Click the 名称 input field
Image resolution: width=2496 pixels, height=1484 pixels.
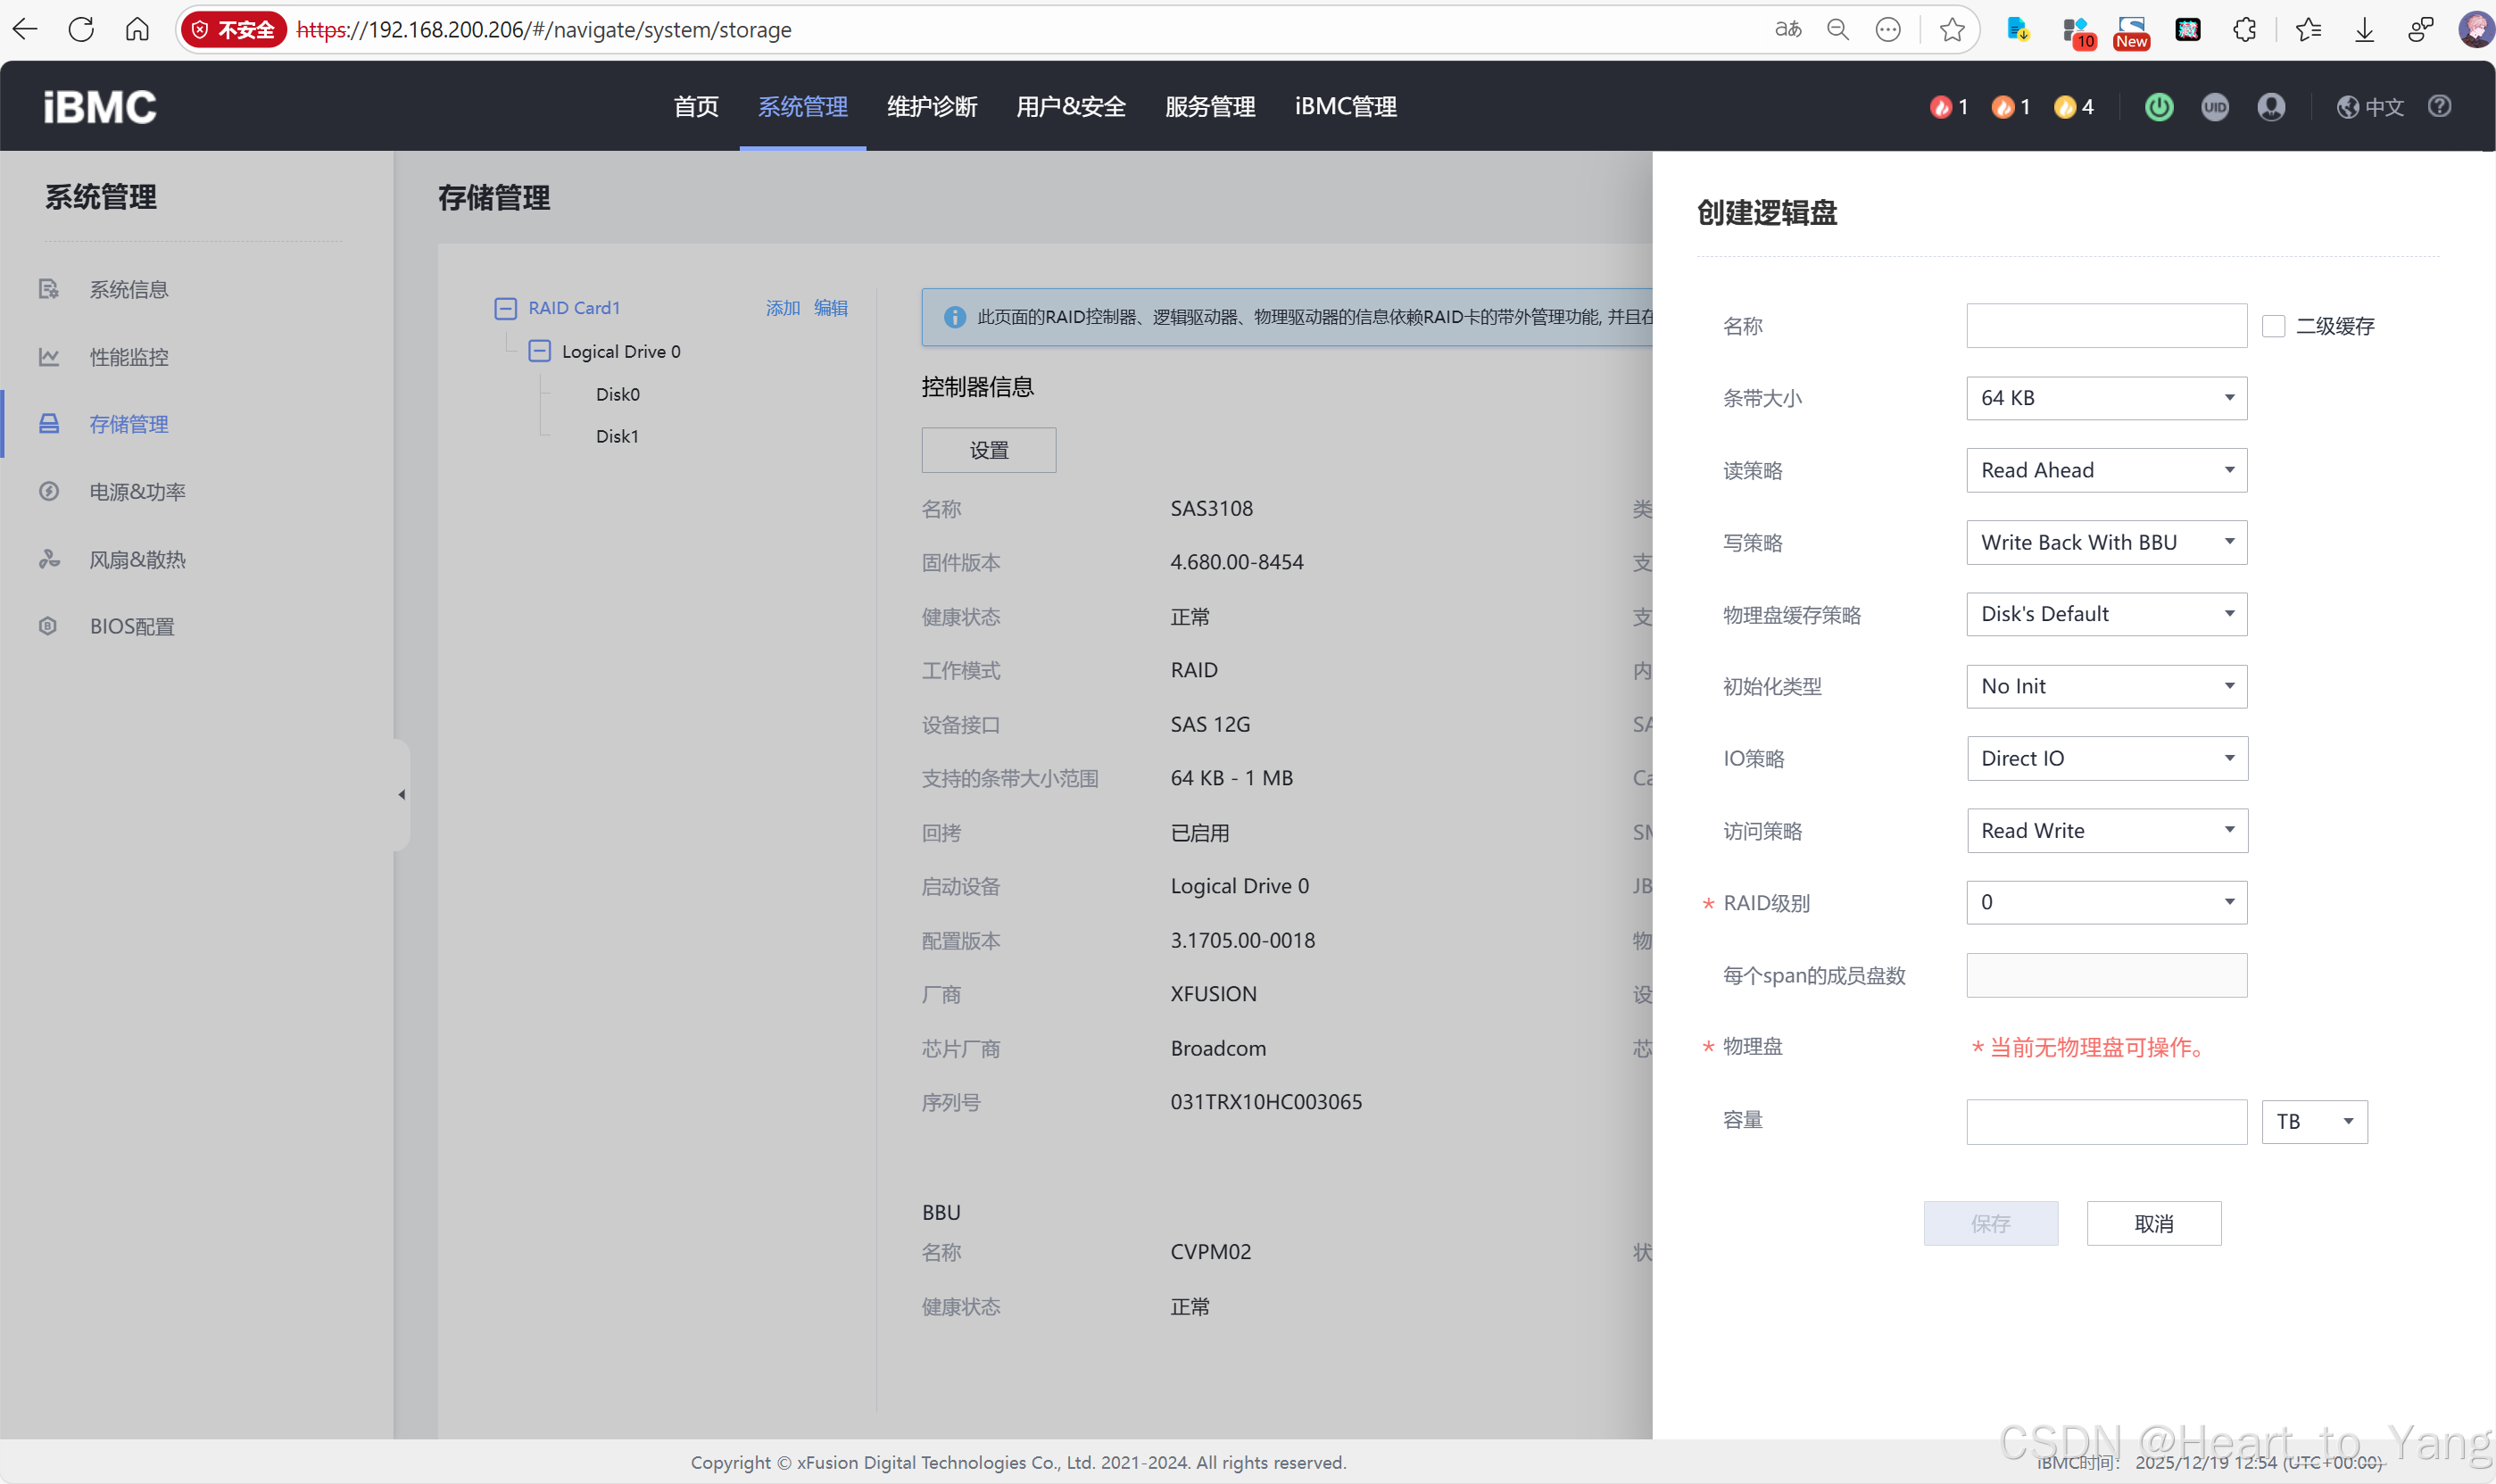[2106, 326]
